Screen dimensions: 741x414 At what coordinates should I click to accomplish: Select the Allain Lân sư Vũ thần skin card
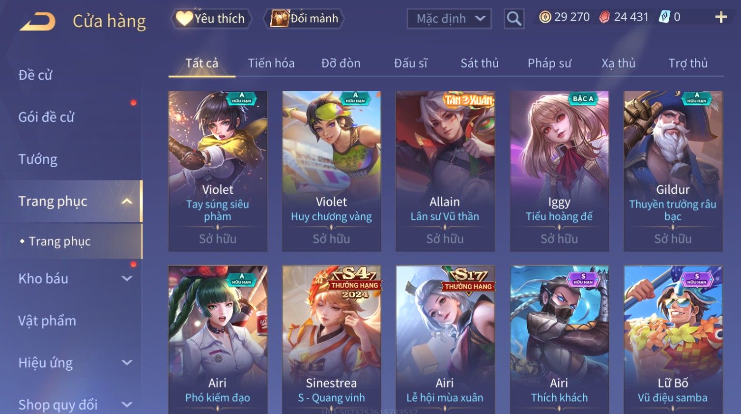tap(445, 171)
